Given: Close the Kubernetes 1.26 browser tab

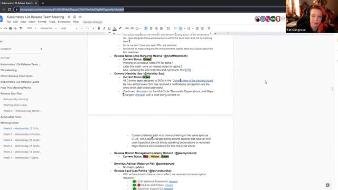Looking at the screenshot, I should click(x=36, y=3).
